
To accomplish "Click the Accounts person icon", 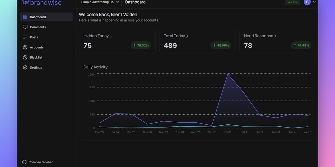I will coord(25,47).
